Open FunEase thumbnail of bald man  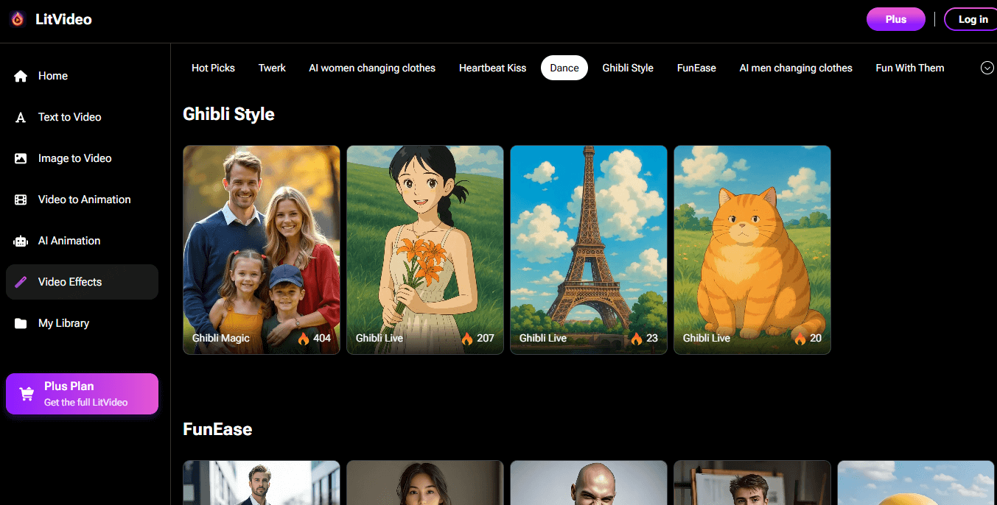tap(589, 483)
